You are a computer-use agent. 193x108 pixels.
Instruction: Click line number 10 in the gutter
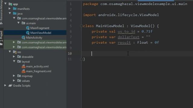tap(70, 54)
